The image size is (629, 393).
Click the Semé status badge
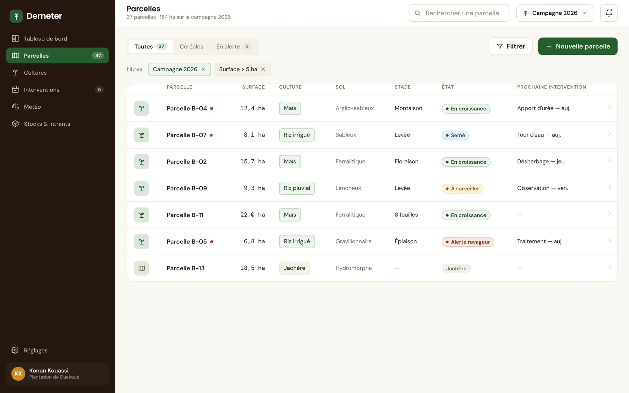coord(455,135)
